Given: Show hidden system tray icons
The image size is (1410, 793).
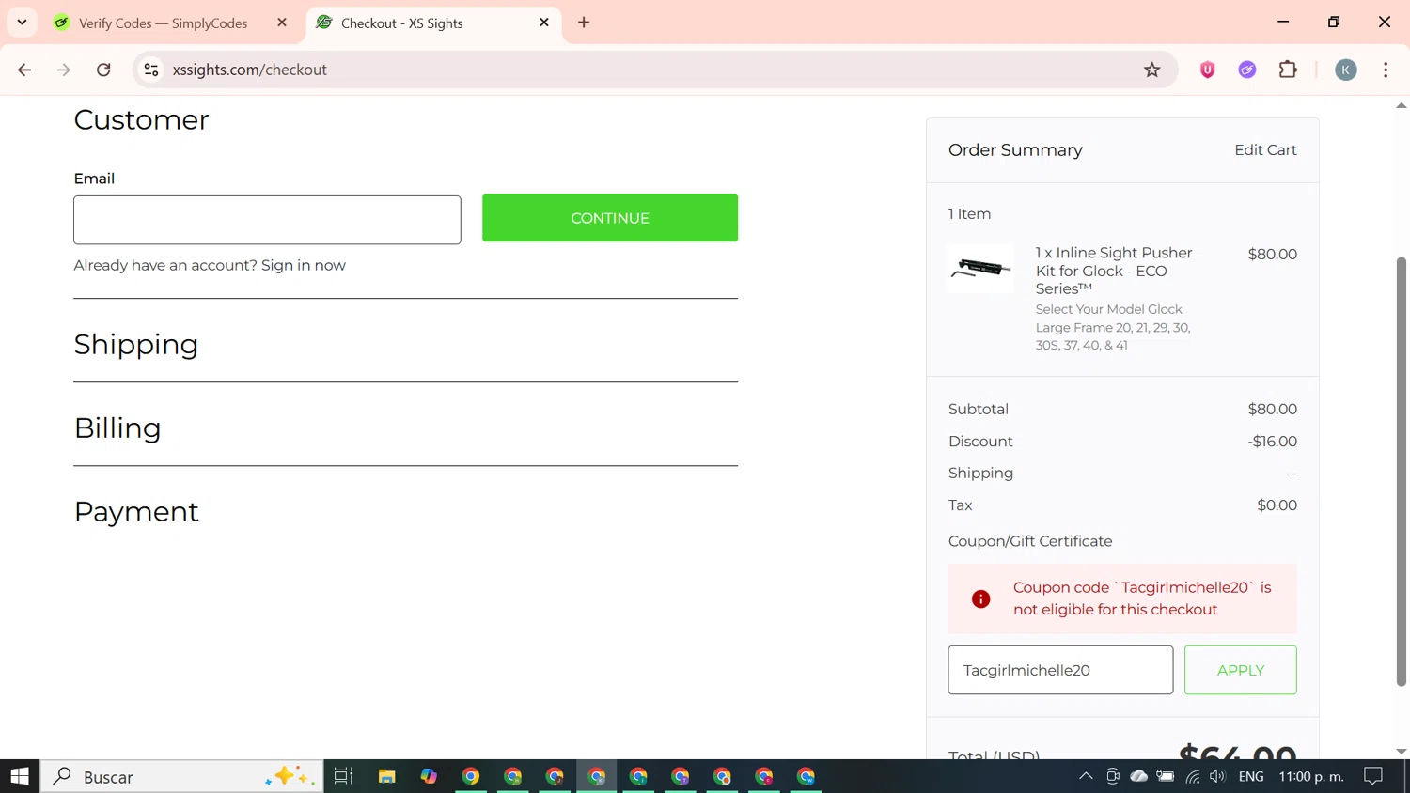Looking at the screenshot, I should click(x=1086, y=776).
